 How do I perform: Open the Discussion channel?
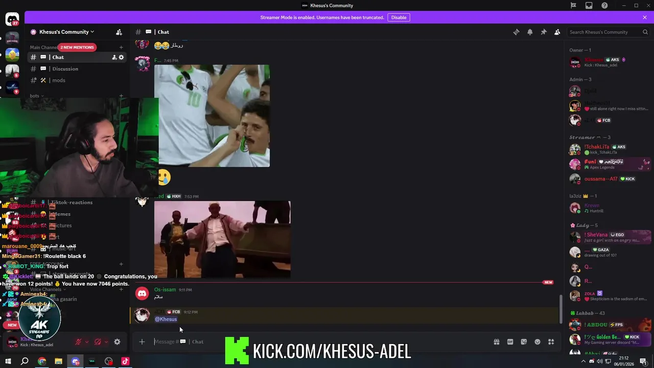coord(77,68)
